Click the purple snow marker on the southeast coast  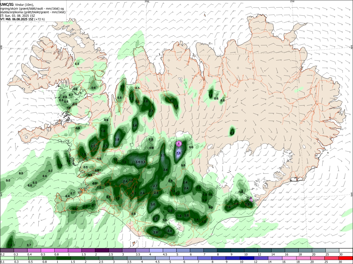click(x=251, y=199)
